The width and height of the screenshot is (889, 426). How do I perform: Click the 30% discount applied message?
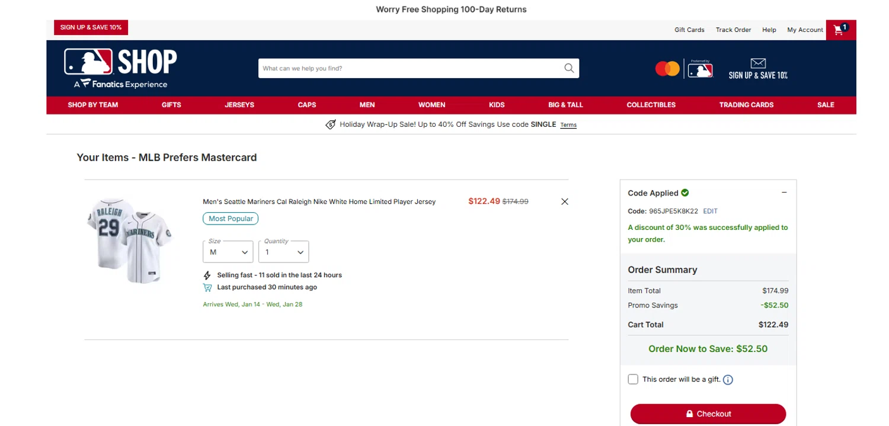coord(708,233)
